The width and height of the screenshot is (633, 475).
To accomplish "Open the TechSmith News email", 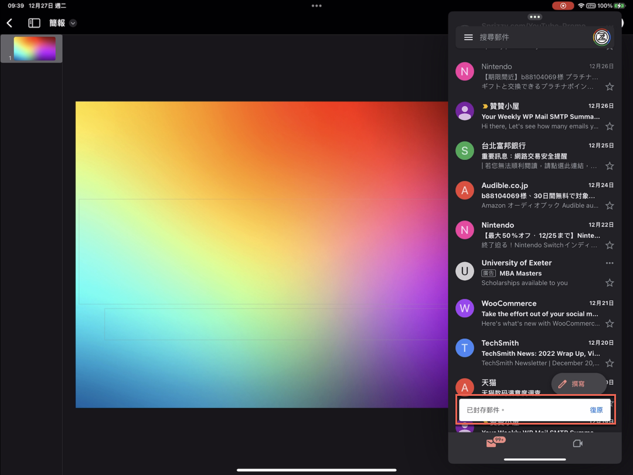I will click(535, 352).
